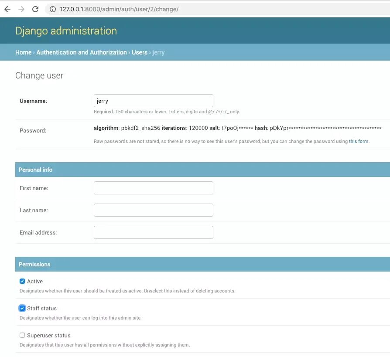
Task: Click the 'Staff status' checkbox label
Action: click(x=42, y=308)
